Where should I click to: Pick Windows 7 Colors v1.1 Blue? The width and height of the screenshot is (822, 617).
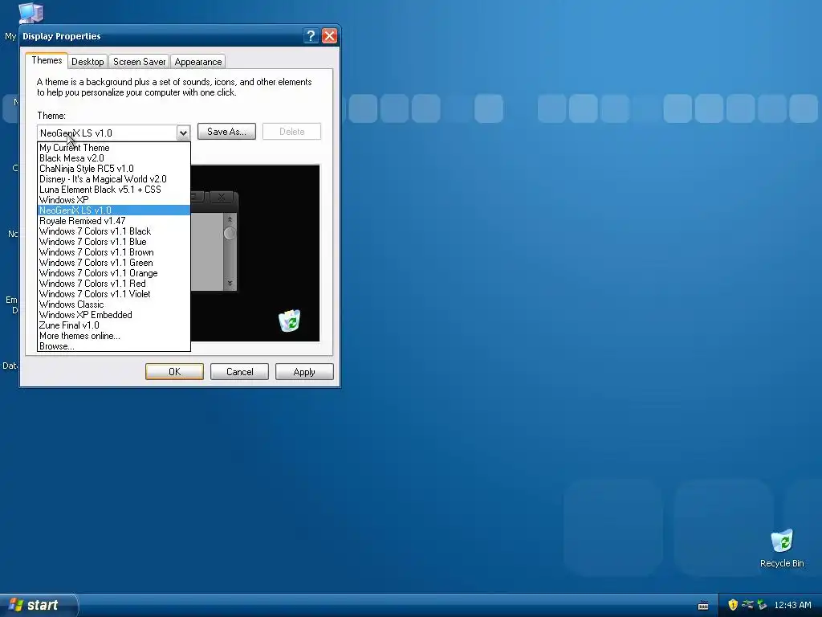pyautogui.click(x=114, y=242)
